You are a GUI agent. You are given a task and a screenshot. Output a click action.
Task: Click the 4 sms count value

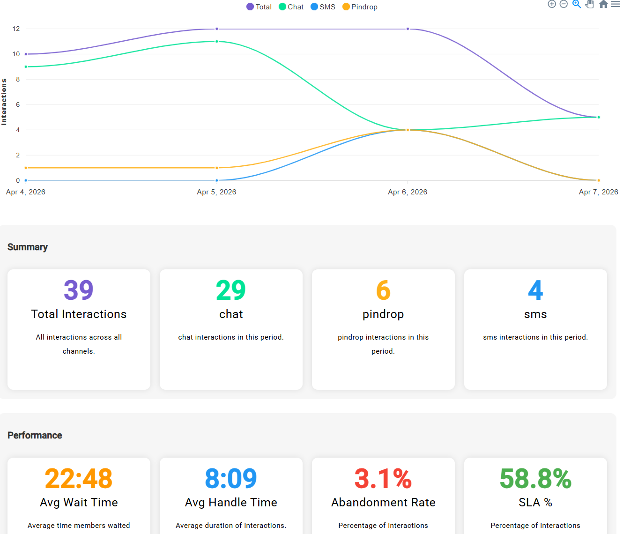(x=535, y=290)
